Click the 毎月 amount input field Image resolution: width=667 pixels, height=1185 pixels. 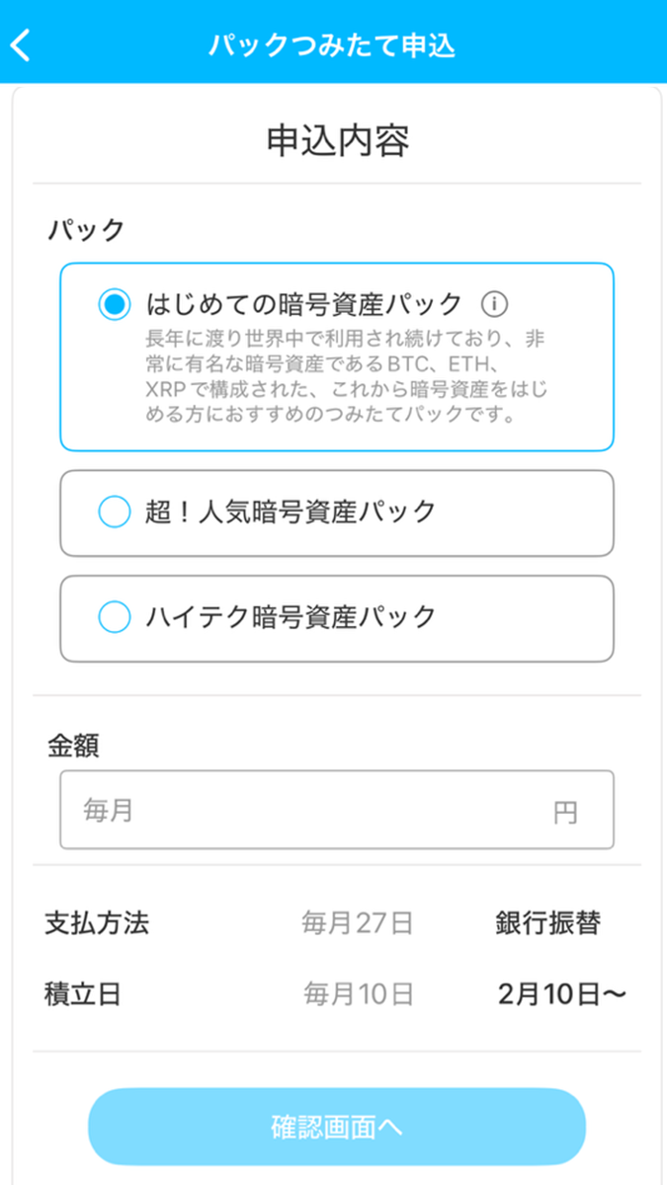coord(337,810)
